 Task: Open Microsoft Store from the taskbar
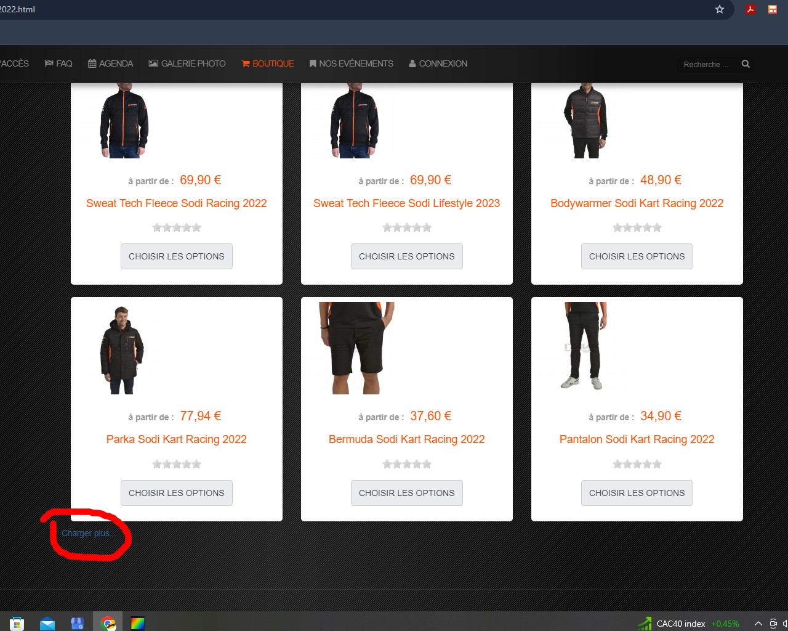(x=17, y=623)
